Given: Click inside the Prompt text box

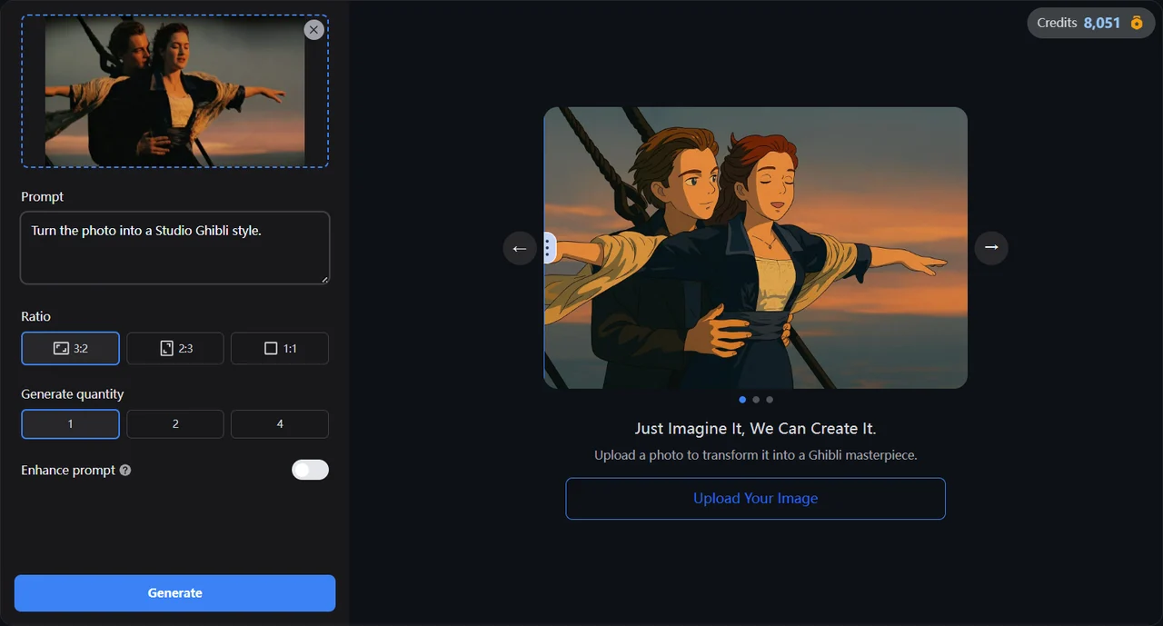Looking at the screenshot, I should coord(174,247).
